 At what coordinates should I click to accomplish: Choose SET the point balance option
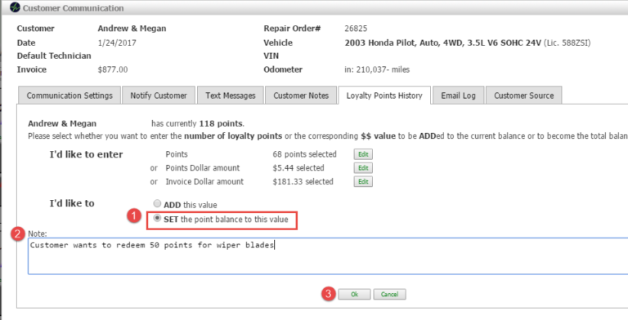[x=157, y=219]
